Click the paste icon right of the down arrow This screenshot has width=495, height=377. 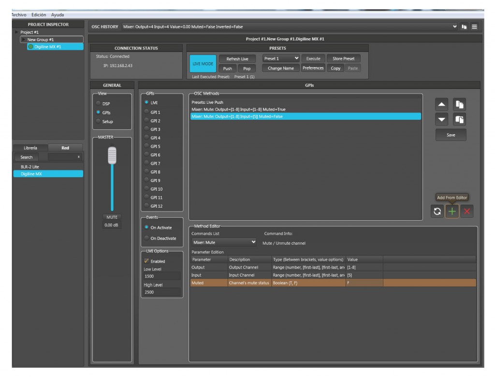[460, 119]
